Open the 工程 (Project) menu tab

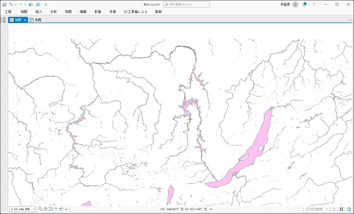[8, 12]
